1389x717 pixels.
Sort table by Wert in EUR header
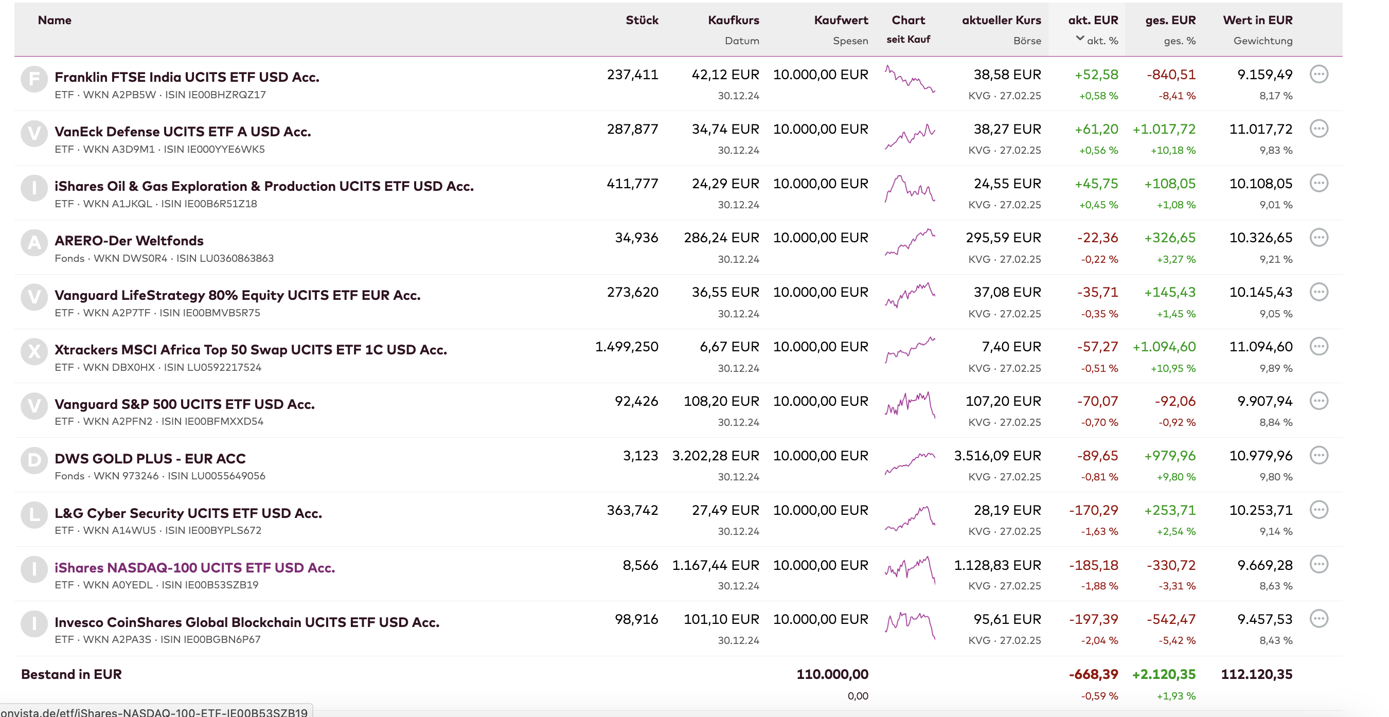coord(1257,21)
